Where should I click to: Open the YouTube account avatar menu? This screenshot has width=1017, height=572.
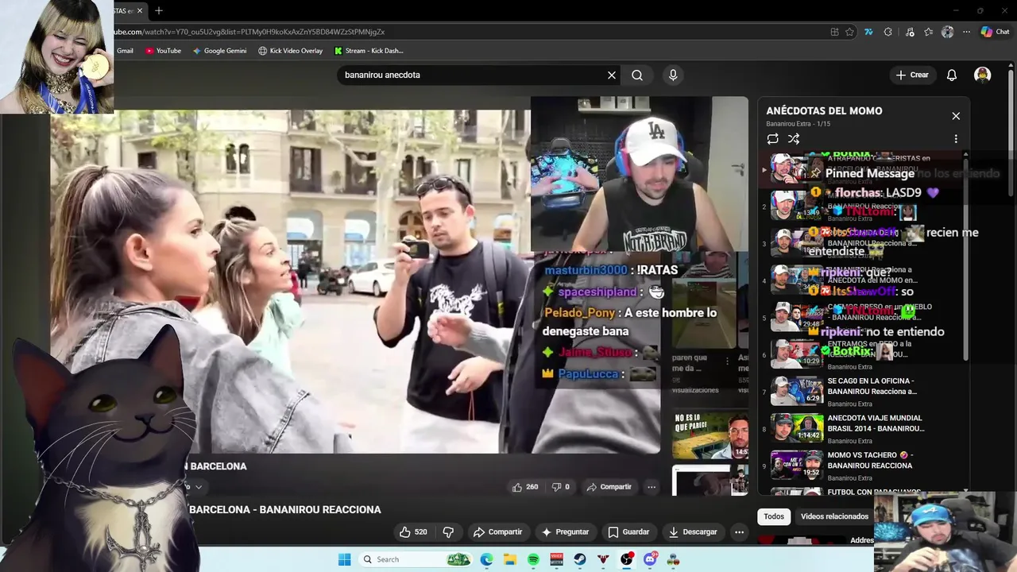point(983,75)
